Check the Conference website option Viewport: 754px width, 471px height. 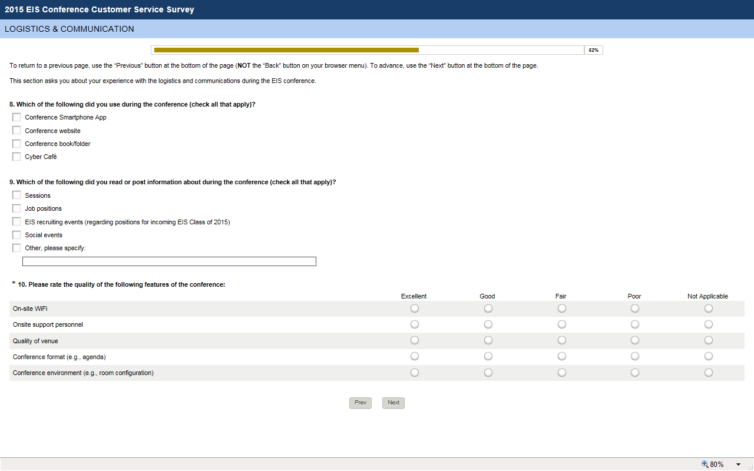coord(16,130)
